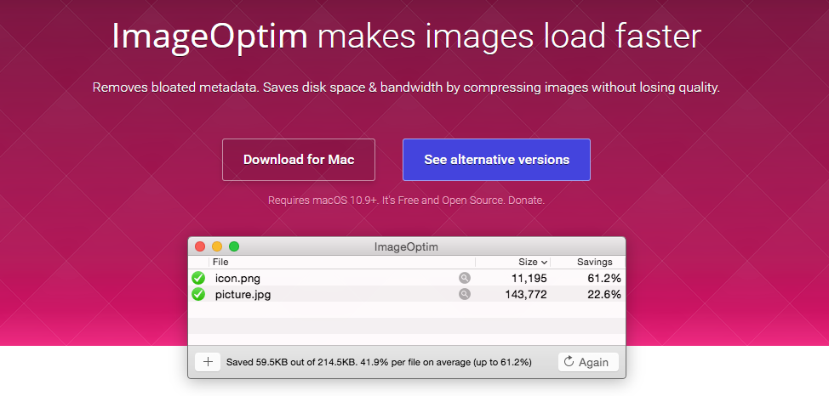
Task: Open See alternative versions button
Action: (x=496, y=160)
